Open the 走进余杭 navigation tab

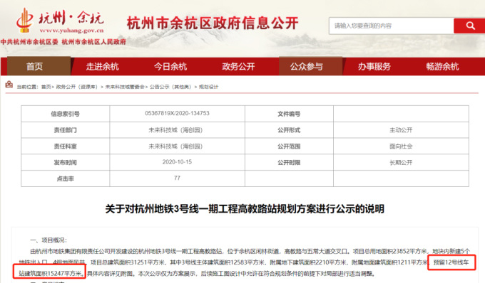(103, 66)
